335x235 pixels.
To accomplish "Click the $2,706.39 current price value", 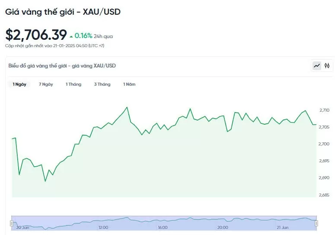I will point(36,35).
